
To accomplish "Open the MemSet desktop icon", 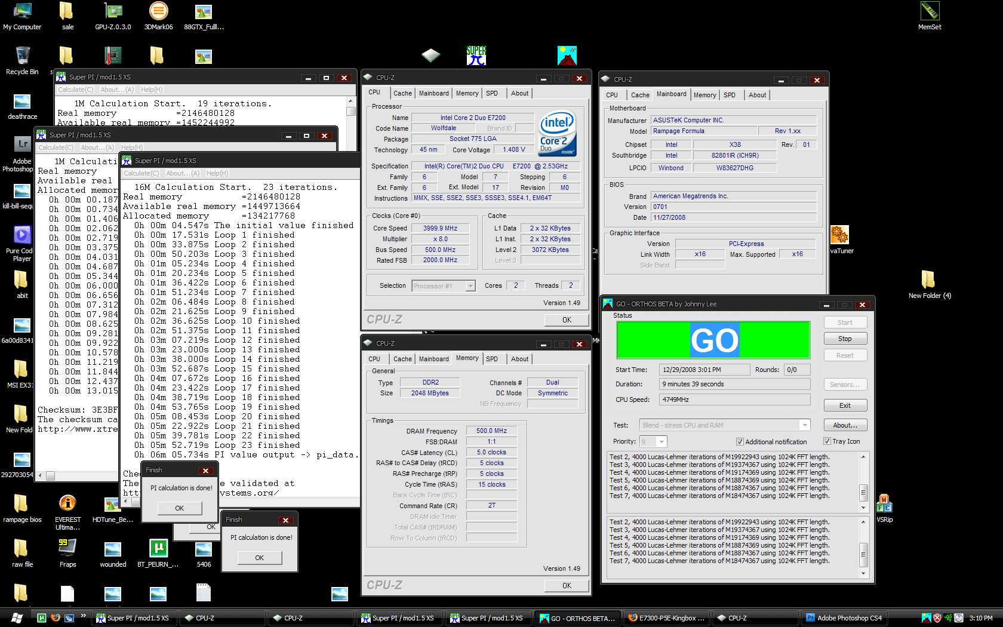I will point(930,16).
